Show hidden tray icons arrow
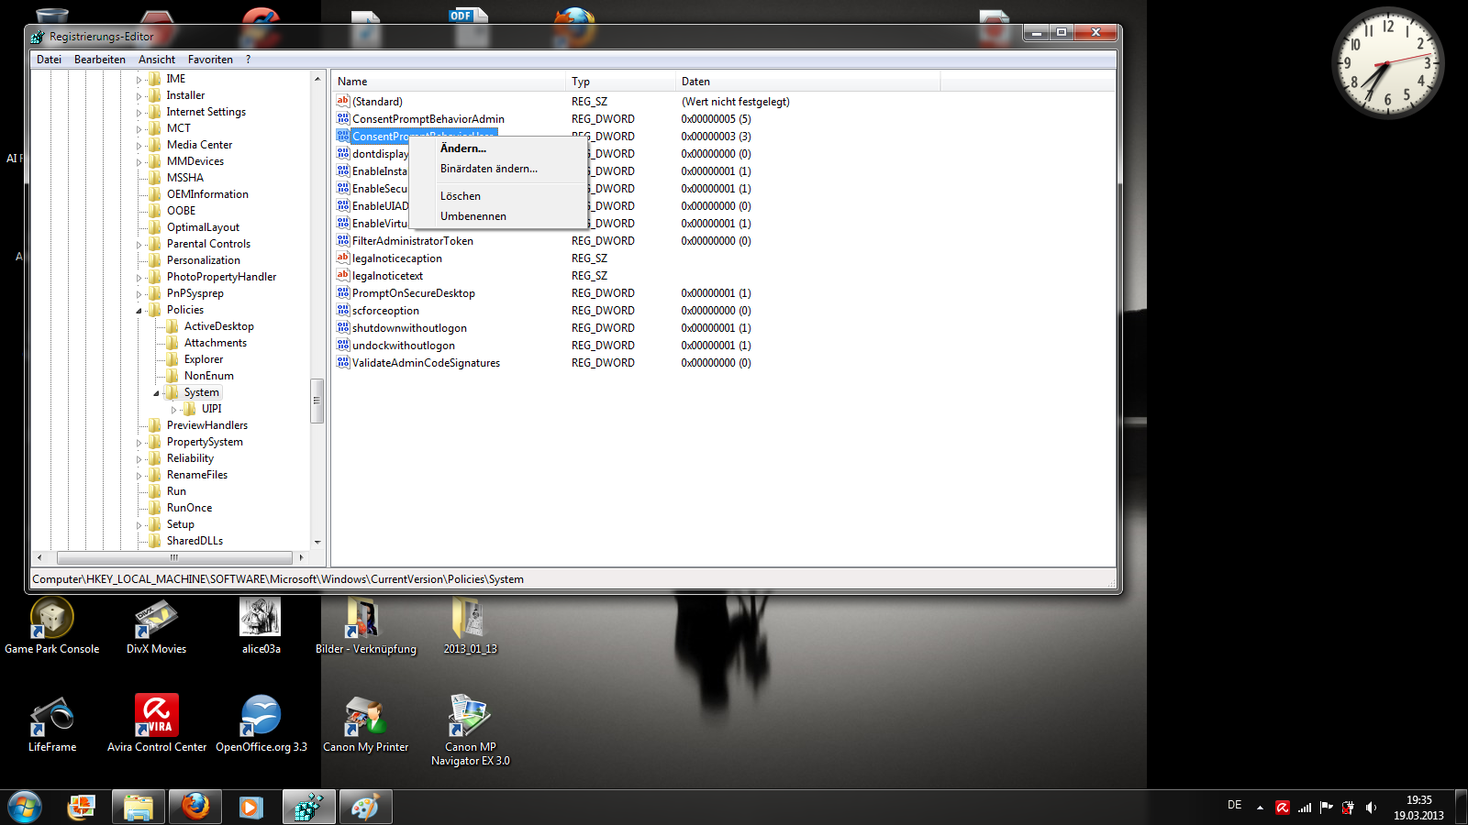1468x825 pixels. pyautogui.click(x=1260, y=808)
